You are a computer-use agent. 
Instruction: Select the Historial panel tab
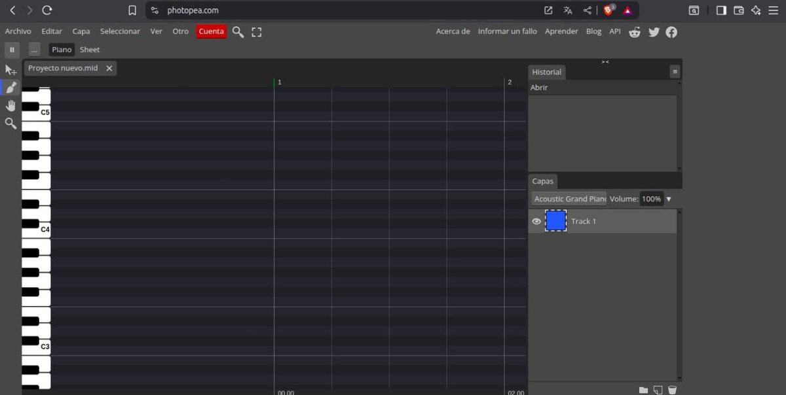click(x=546, y=72)
